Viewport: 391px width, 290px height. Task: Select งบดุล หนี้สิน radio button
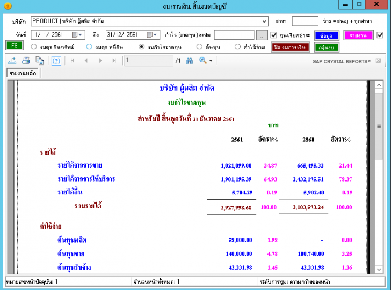pos(89,47)
